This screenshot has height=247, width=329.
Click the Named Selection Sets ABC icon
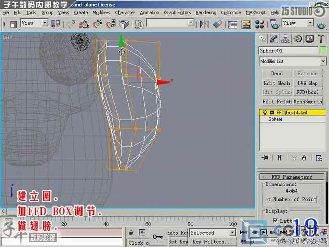click(x=139, y=24)
